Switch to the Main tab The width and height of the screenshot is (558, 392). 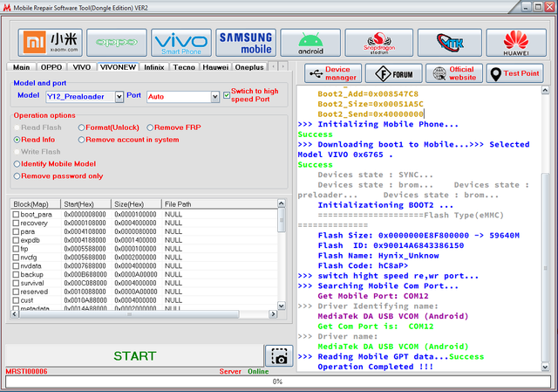pyautogui.click(x=21, y=67)
